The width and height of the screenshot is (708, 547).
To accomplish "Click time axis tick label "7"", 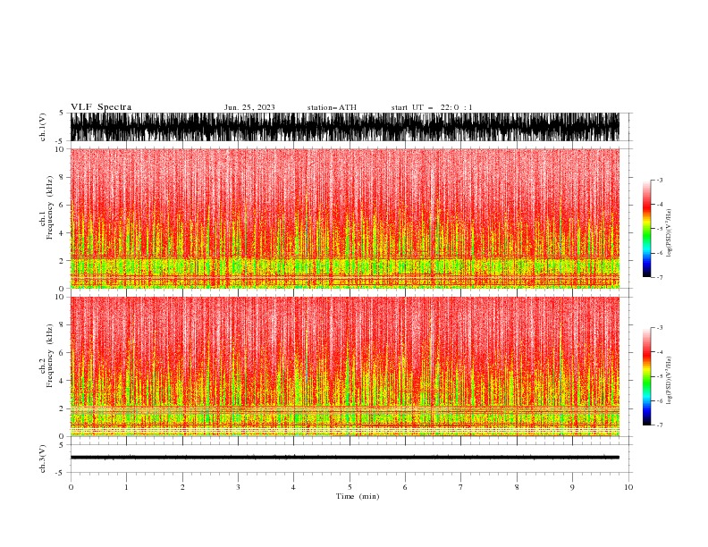I will (461, 487).
